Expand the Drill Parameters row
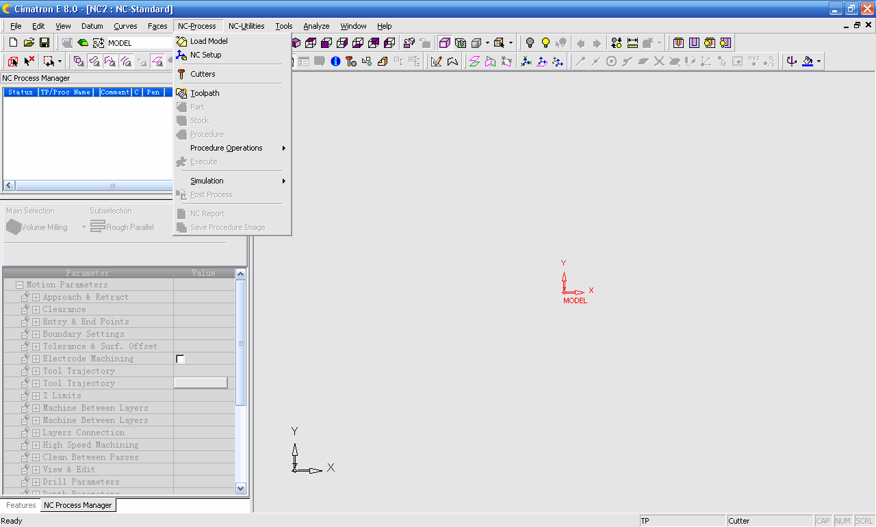The image size is (876, 527). pos(36,482)
